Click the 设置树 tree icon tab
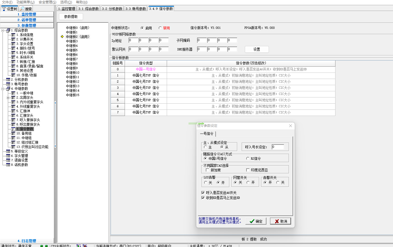Screen dimensions: 393x247 click(x=4, y=9)
